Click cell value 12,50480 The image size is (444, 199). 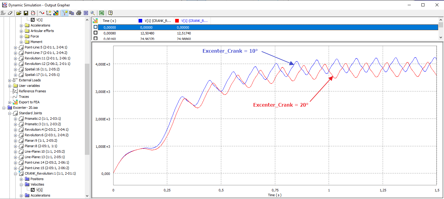click(x=147, y=33)
